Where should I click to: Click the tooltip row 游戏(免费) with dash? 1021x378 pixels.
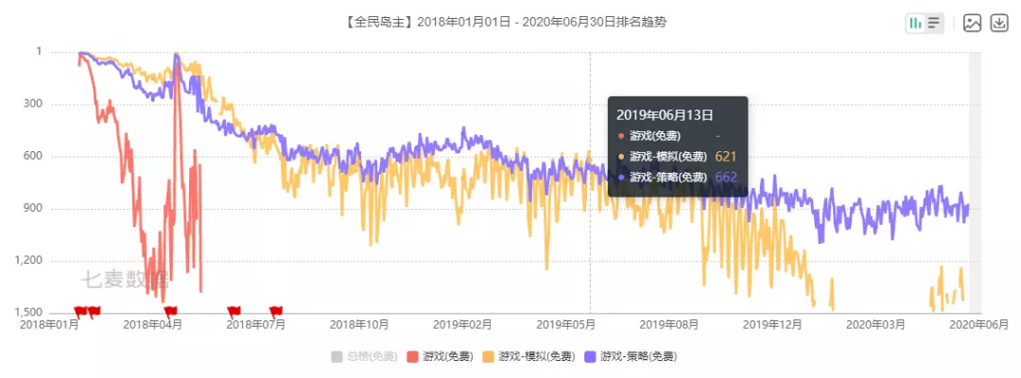[668, 136]
